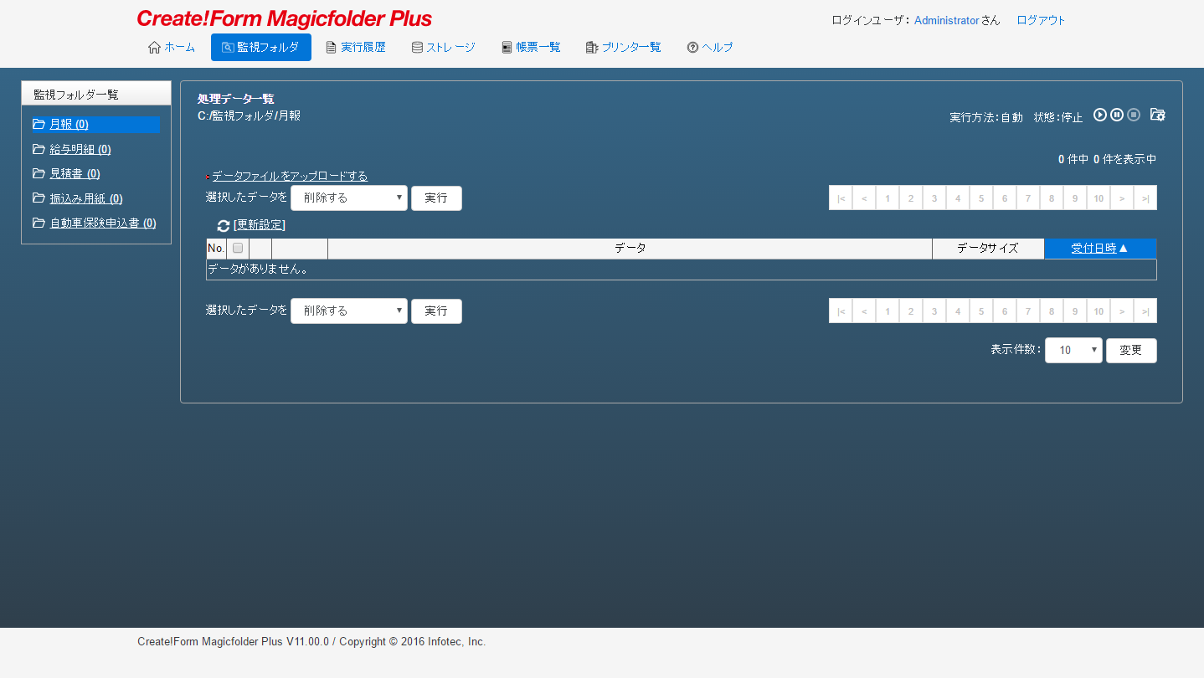1204x678 pixels.
Task: Click folder icon next to 振込み用紙
Action: point(39,198)
